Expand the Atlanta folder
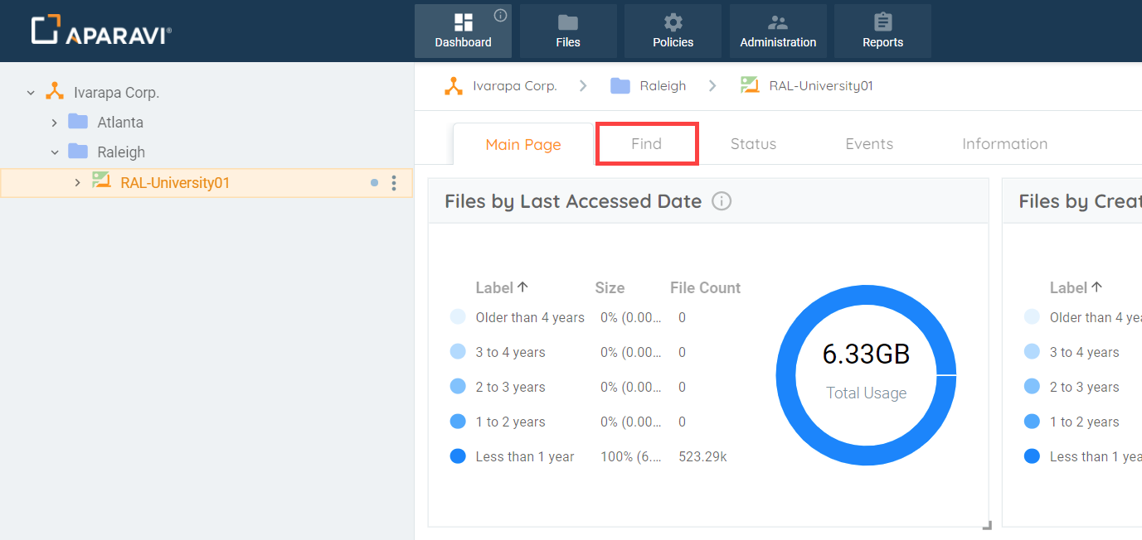The image size is (1142, 540). click(54, 122)
